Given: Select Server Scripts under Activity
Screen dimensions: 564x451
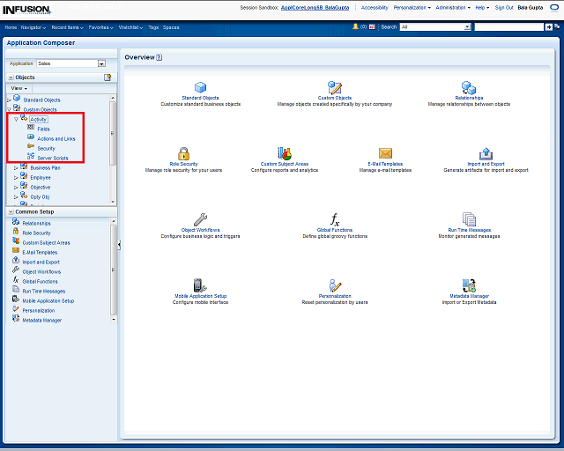Looking at the screenshot, I should [52, 158].
